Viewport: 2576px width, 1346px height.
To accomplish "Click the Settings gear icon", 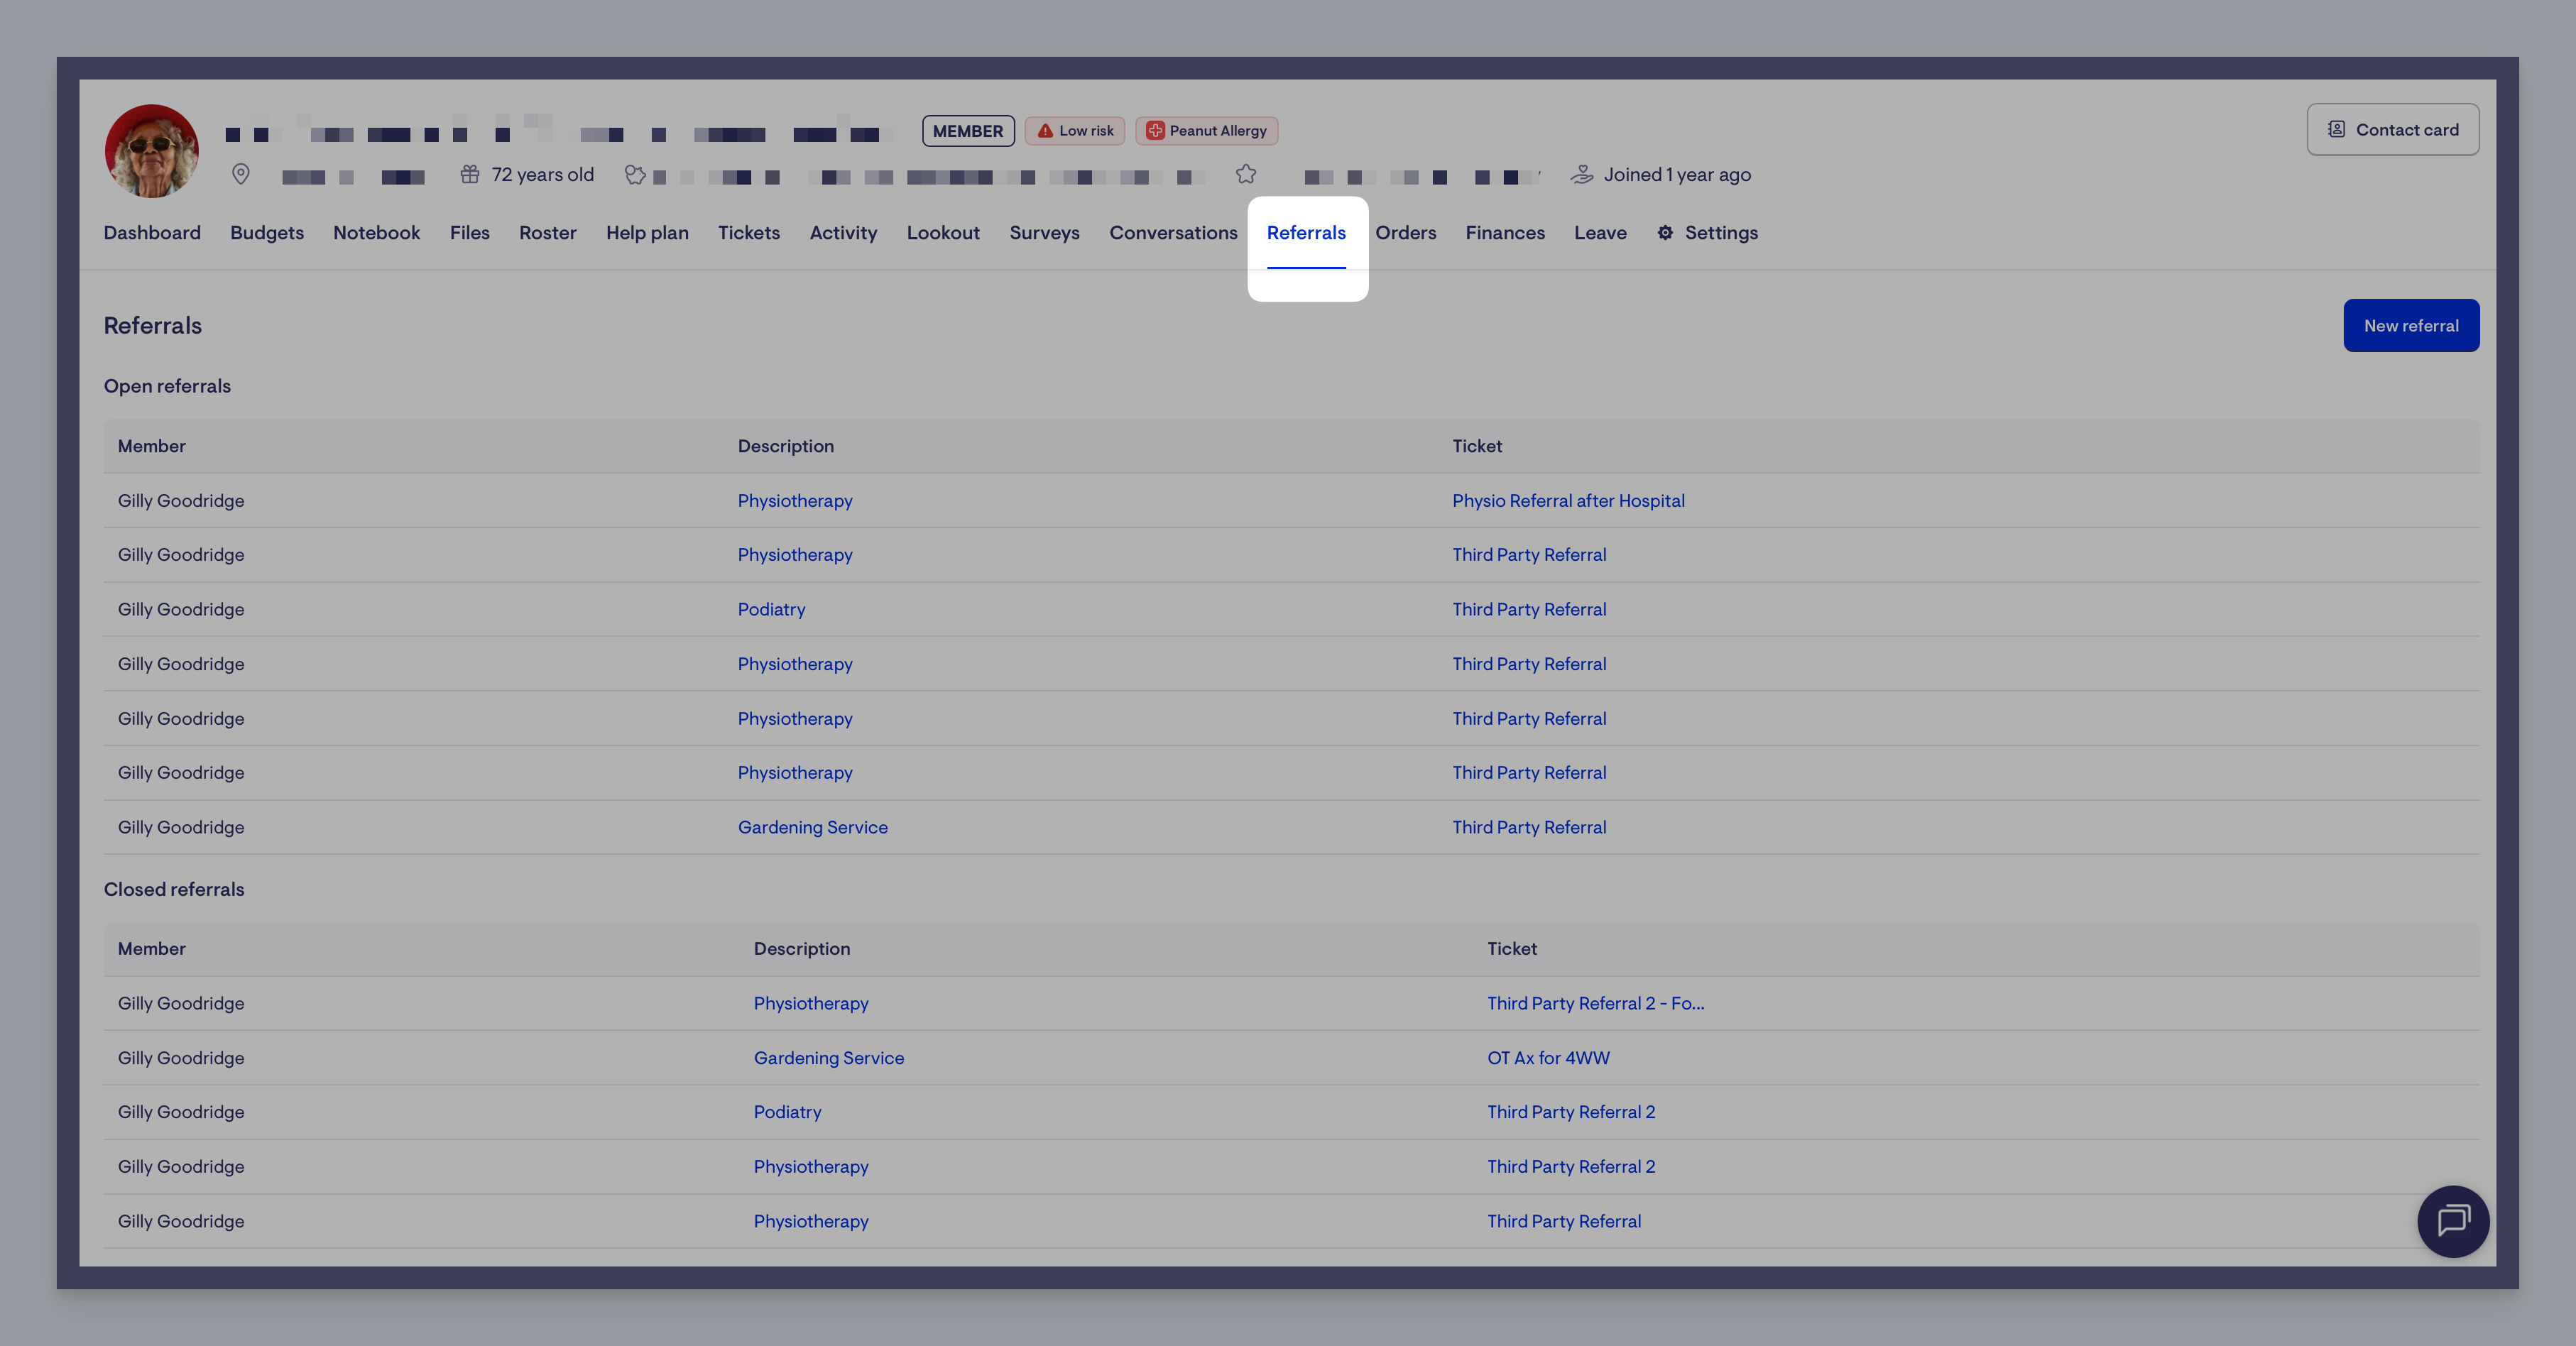I will pyautogui.click(x=1665, y=233).
